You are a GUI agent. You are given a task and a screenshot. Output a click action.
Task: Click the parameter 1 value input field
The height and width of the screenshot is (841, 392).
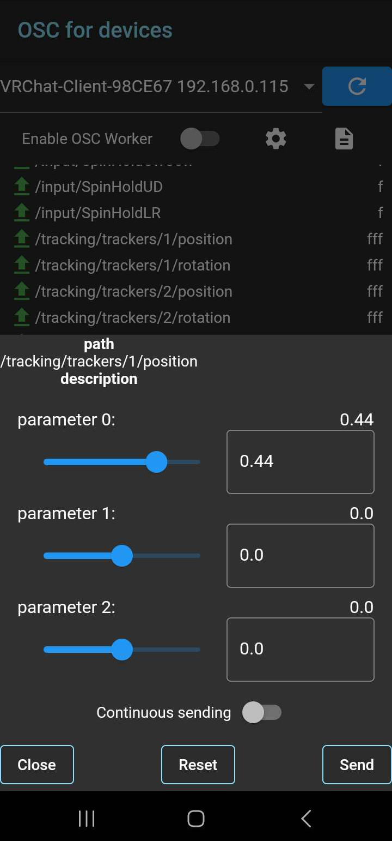pos(301,556)
